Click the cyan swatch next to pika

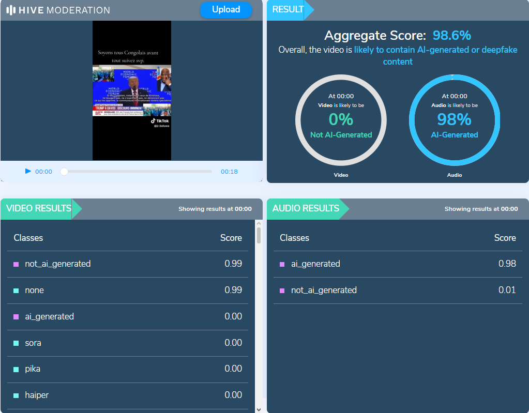[16, 369]
